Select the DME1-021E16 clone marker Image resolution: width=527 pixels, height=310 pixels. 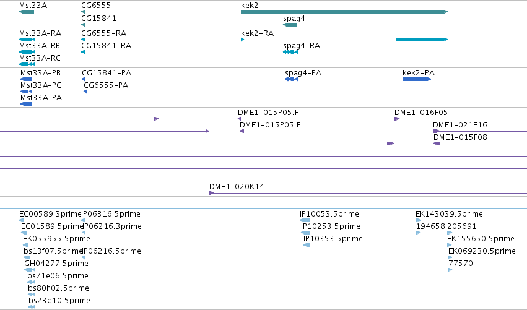[436, 131]
